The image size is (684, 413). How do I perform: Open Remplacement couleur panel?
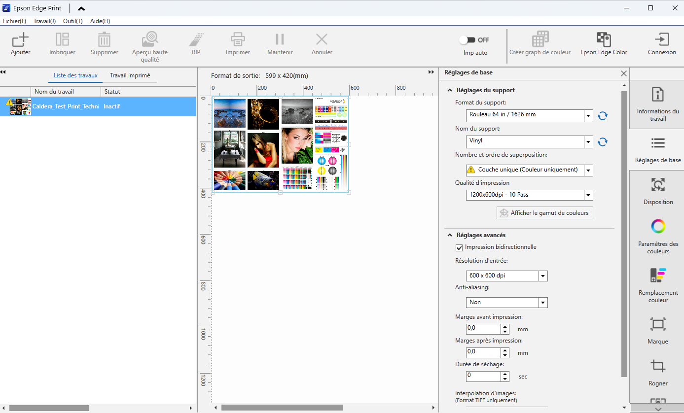point(658,285)
